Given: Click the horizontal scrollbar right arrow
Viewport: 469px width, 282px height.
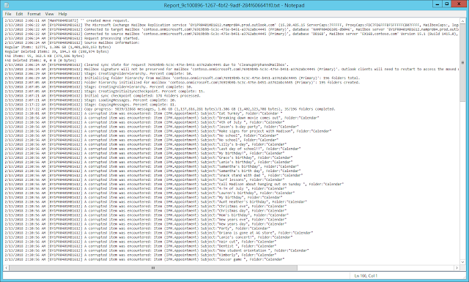Looking at the screenshot, I should [457, 267].
